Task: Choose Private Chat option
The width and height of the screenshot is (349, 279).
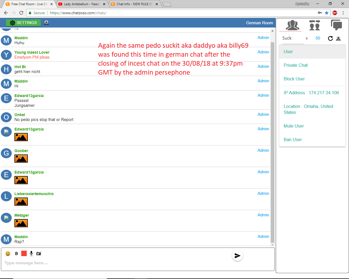Action: point(296,65)
